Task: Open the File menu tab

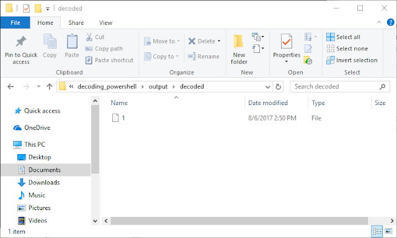Action: [15, 23]
